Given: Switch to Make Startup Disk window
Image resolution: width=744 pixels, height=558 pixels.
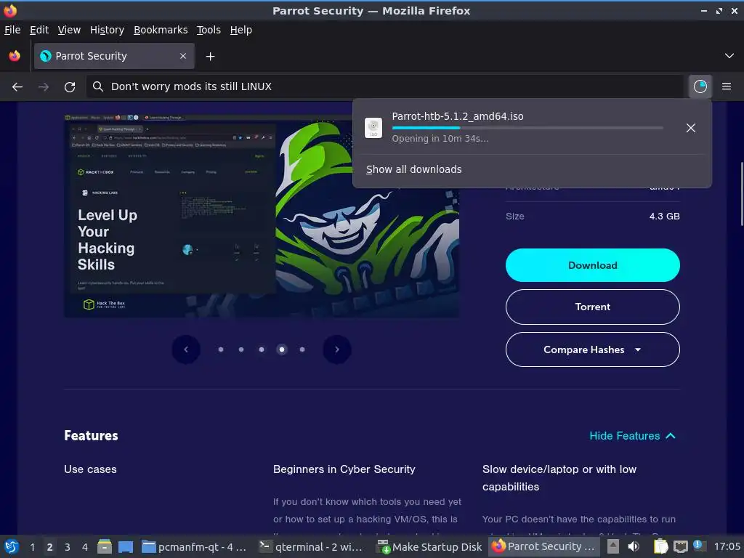Looking at the screenshot, I should pyautogui.click(x=429, y=546).
